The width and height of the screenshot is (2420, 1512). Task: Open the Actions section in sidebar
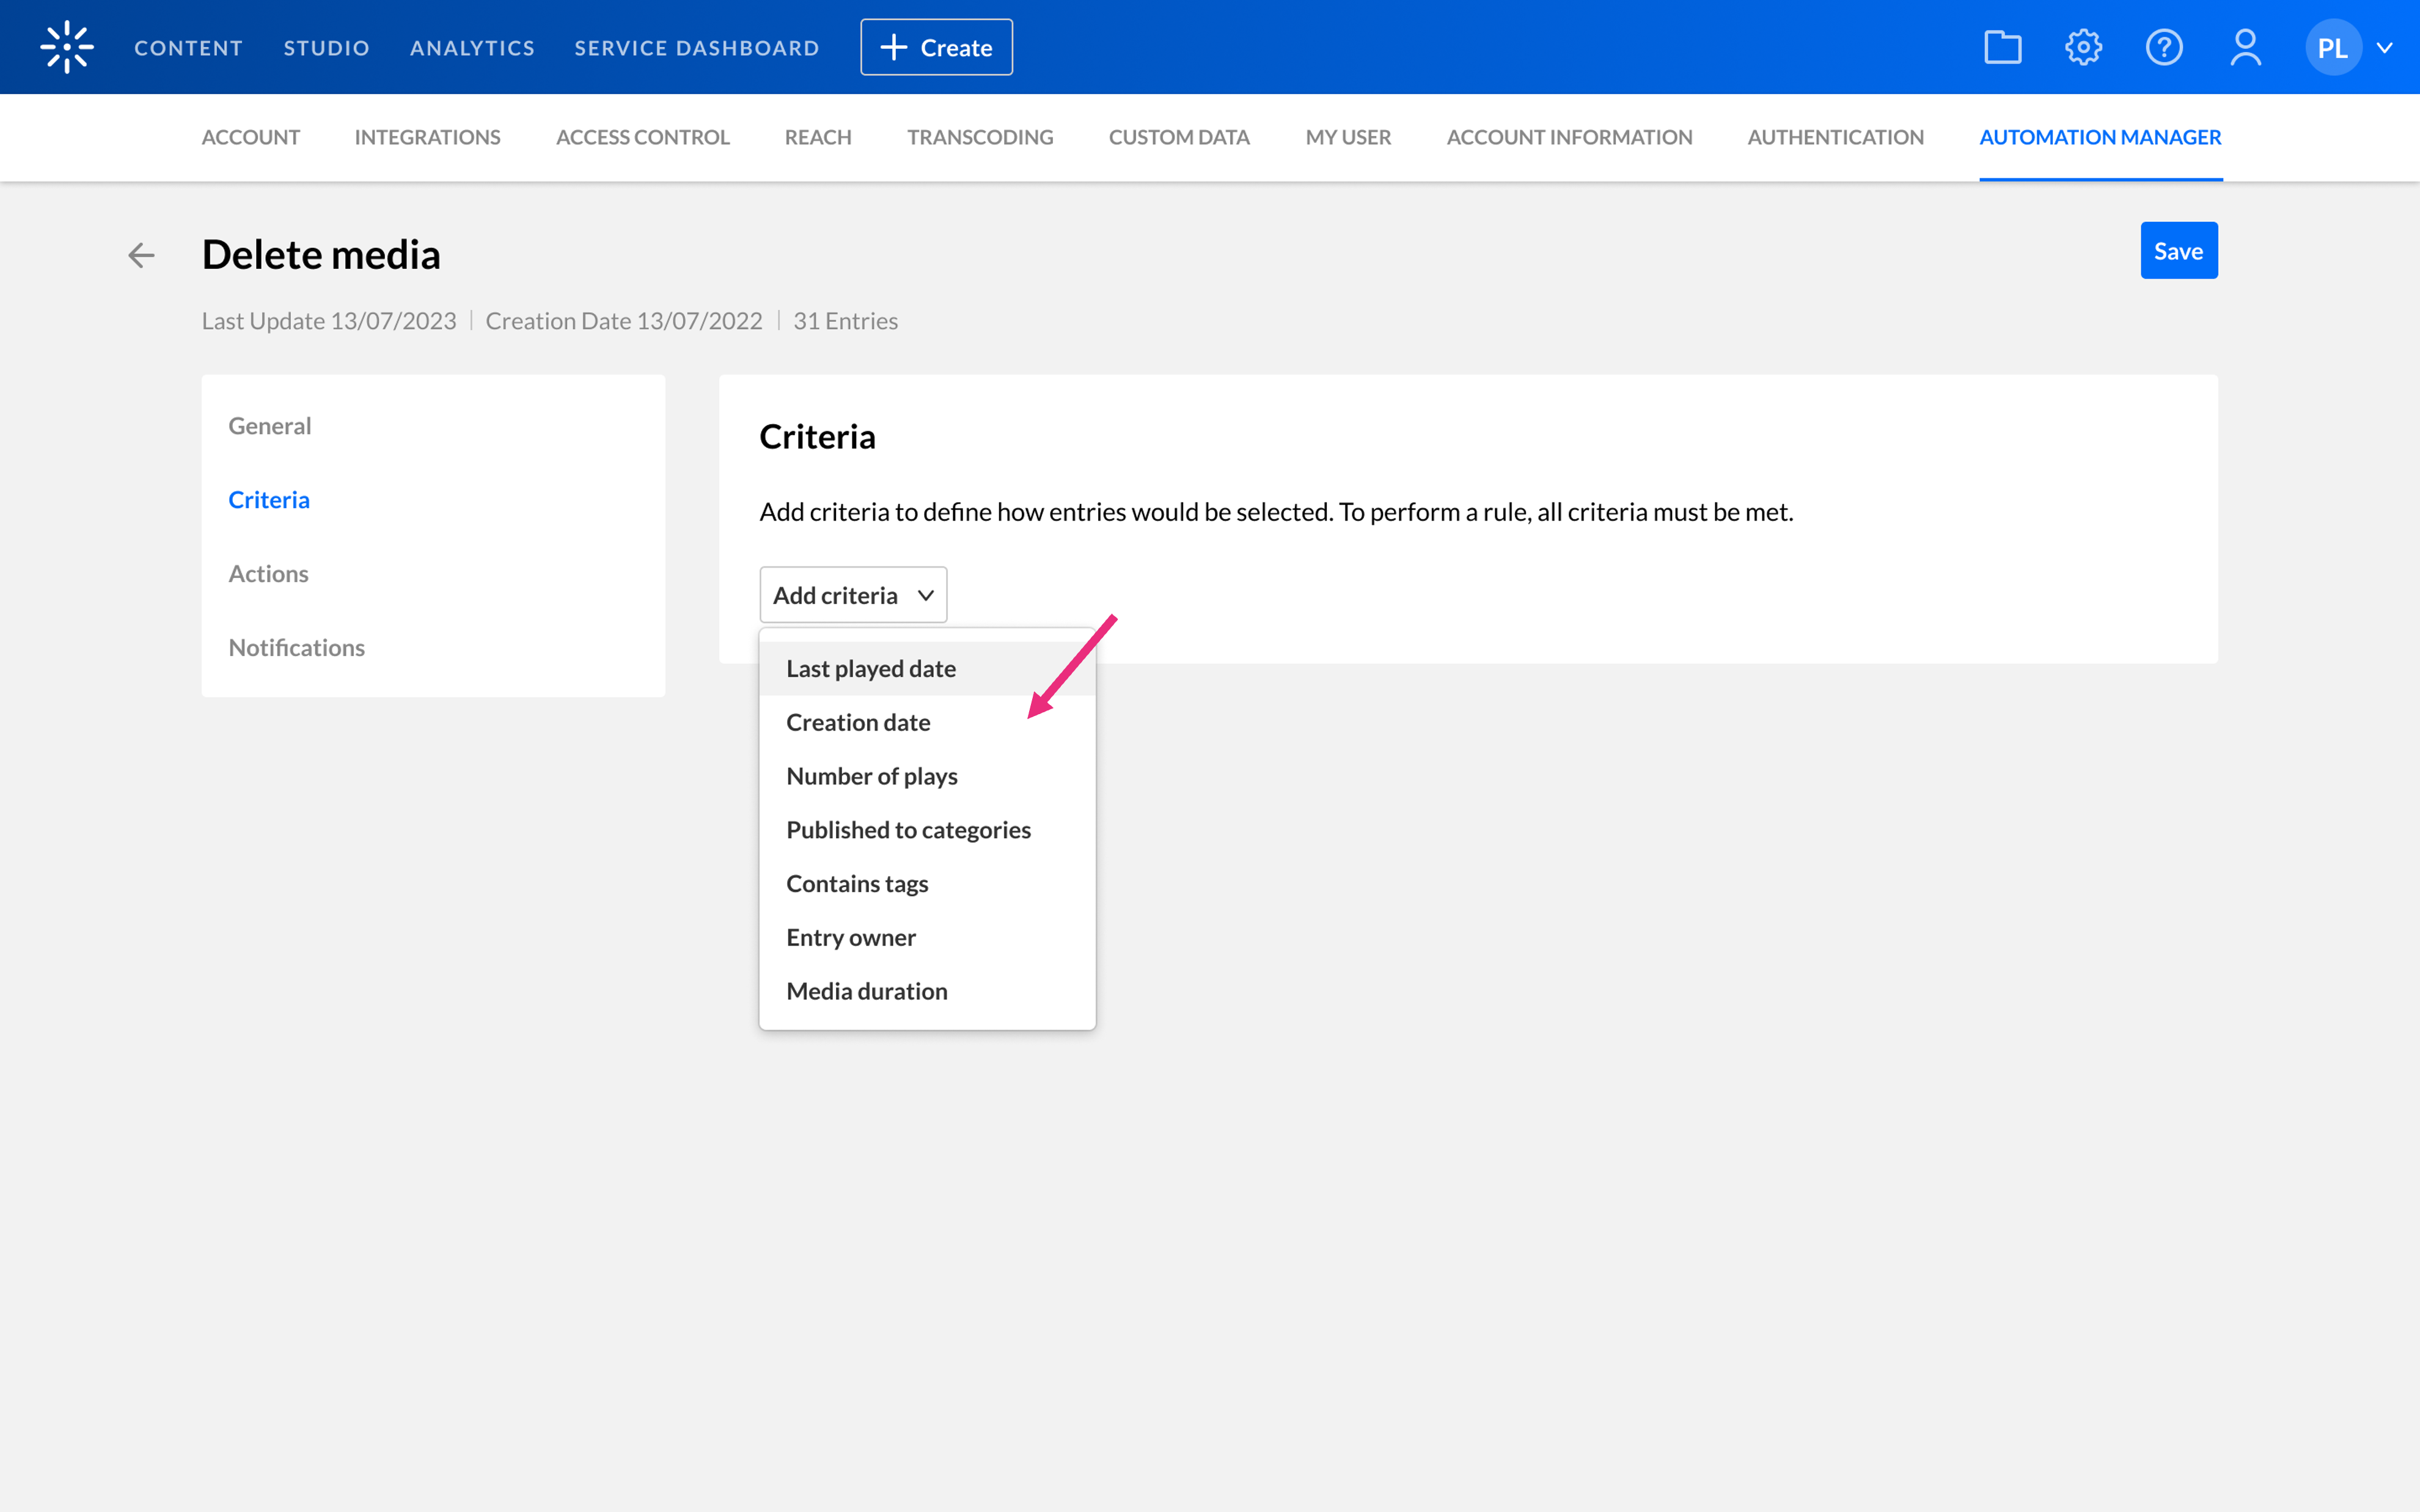(268, 573)
